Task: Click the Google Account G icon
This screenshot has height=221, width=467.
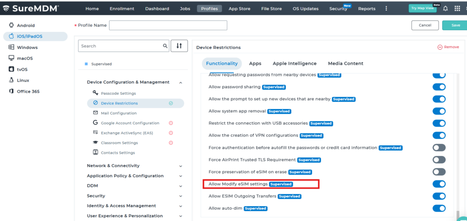Action: coord(95,123)
